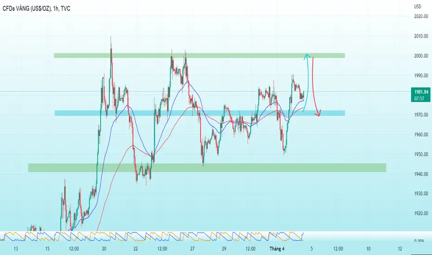432x255 pixels.
Task: Click the Tháng 4 date label
Action: point(277,249)
